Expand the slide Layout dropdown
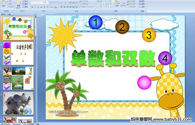 [26, 1]
